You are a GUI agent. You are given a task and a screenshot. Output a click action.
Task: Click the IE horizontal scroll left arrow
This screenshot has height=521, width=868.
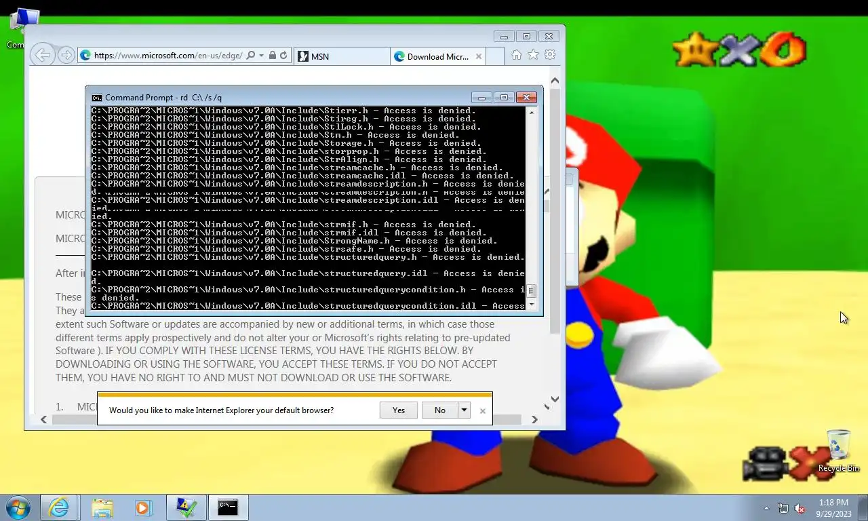click(x=44, y=419)
